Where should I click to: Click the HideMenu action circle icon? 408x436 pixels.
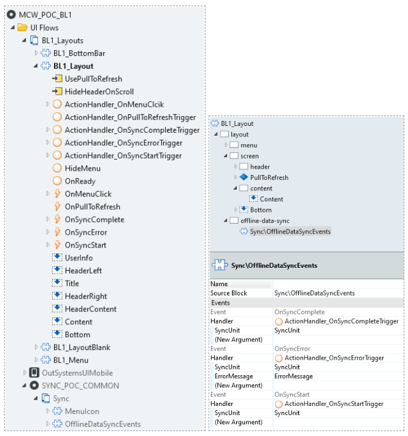[x=57, y=168]
